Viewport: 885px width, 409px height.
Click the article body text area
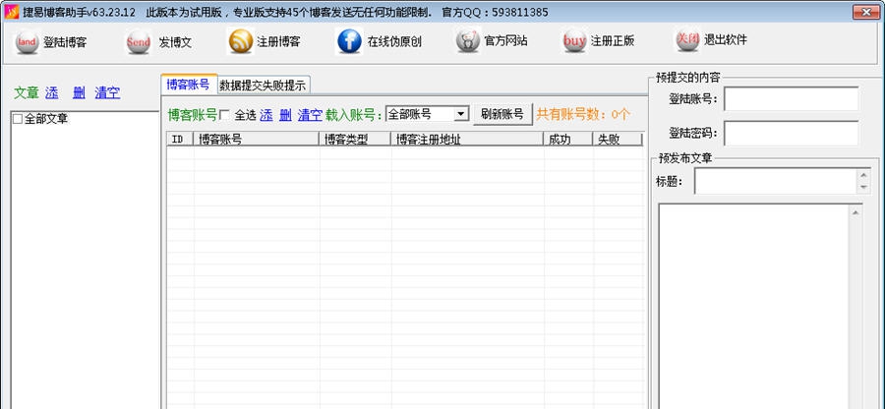pyautogui.click(x=754, y=306)
